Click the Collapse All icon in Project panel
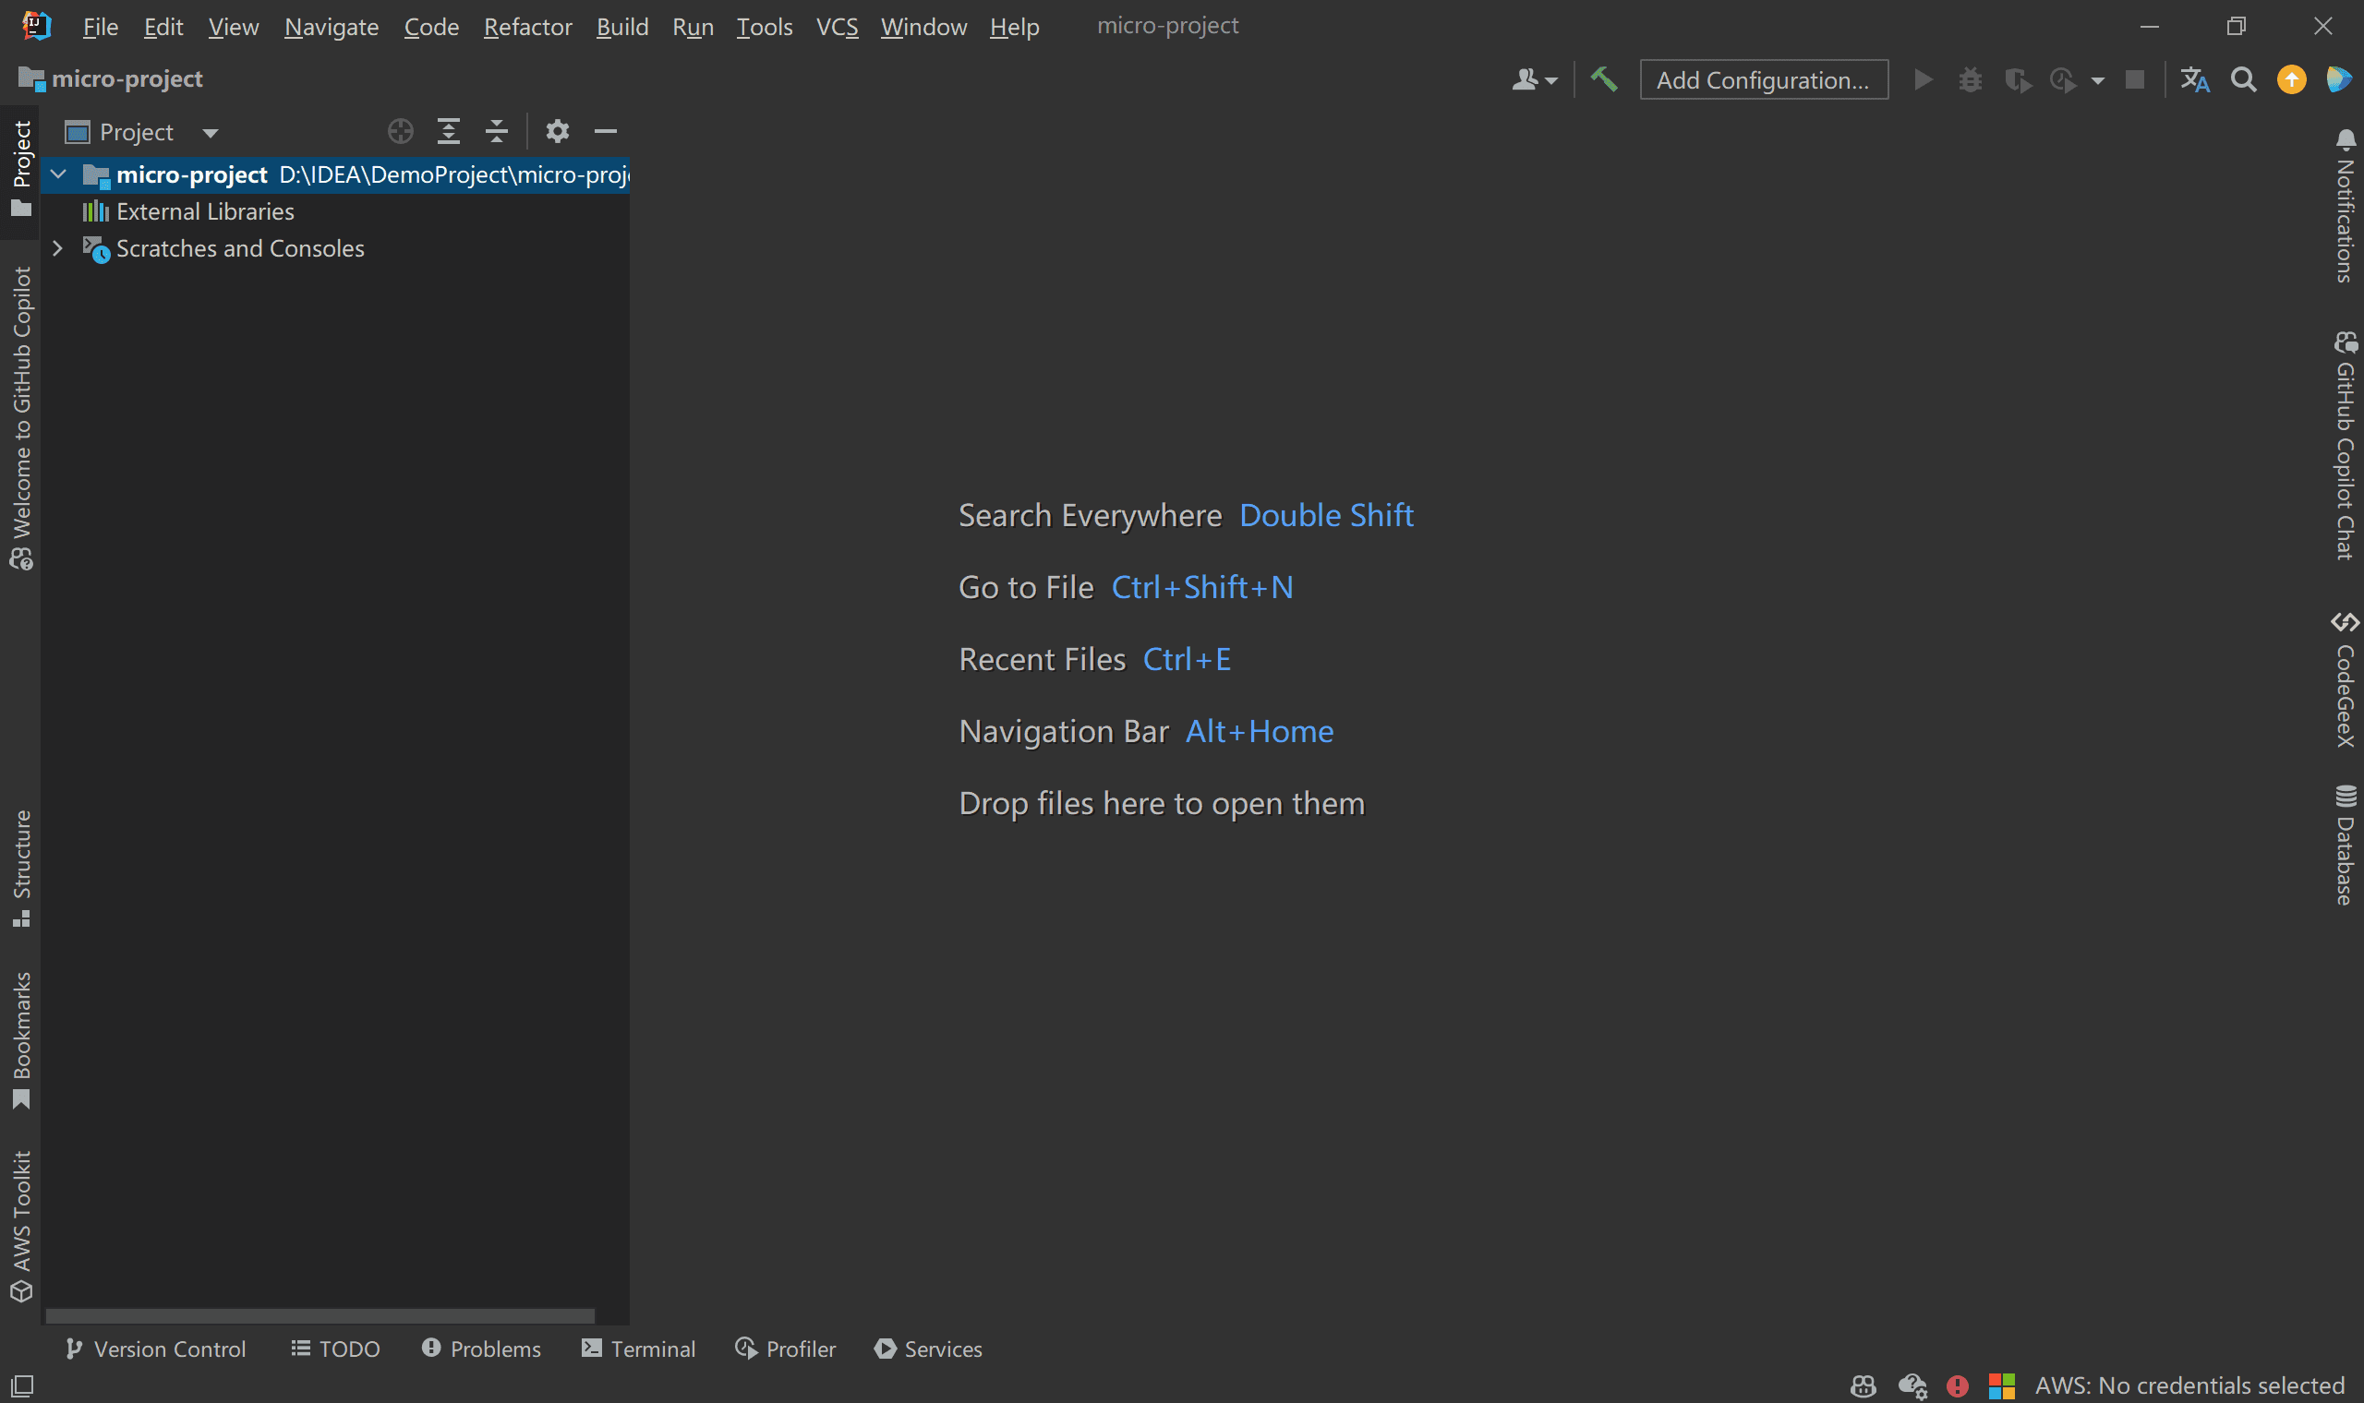Screen dimensions: 2364x1403 tap(497, 131)
